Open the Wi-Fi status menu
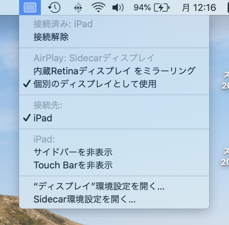Image resolution: width=229 pixels, height=225 pixels. [98, 7]
